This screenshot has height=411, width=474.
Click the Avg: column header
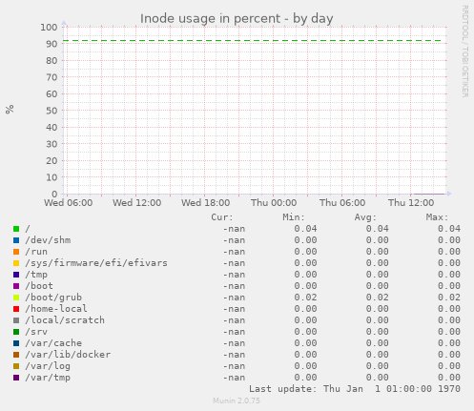(x=365, y=217)
